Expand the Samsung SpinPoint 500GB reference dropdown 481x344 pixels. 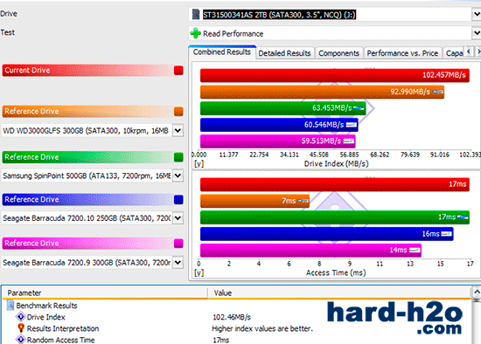pos(178,175)
